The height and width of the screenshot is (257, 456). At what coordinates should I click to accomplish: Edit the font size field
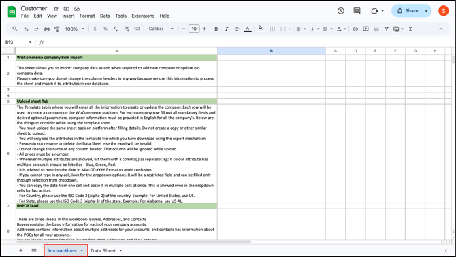pyautogui.click(x=194, y=29)
